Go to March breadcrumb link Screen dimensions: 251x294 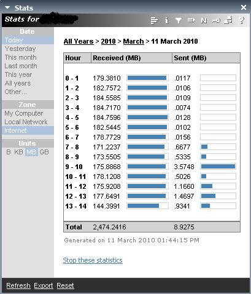coord(133,41)
